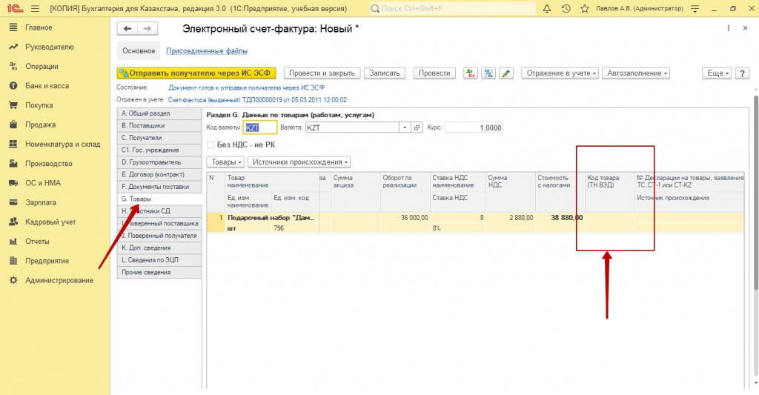Click the 2 880,00 VAT sum cell
The height and width of the screenshot is (395, 759).
point(511,218)
